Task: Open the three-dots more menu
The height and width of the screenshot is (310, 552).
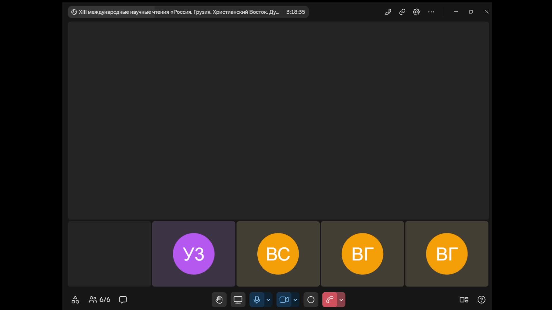Action: (431, 12)
